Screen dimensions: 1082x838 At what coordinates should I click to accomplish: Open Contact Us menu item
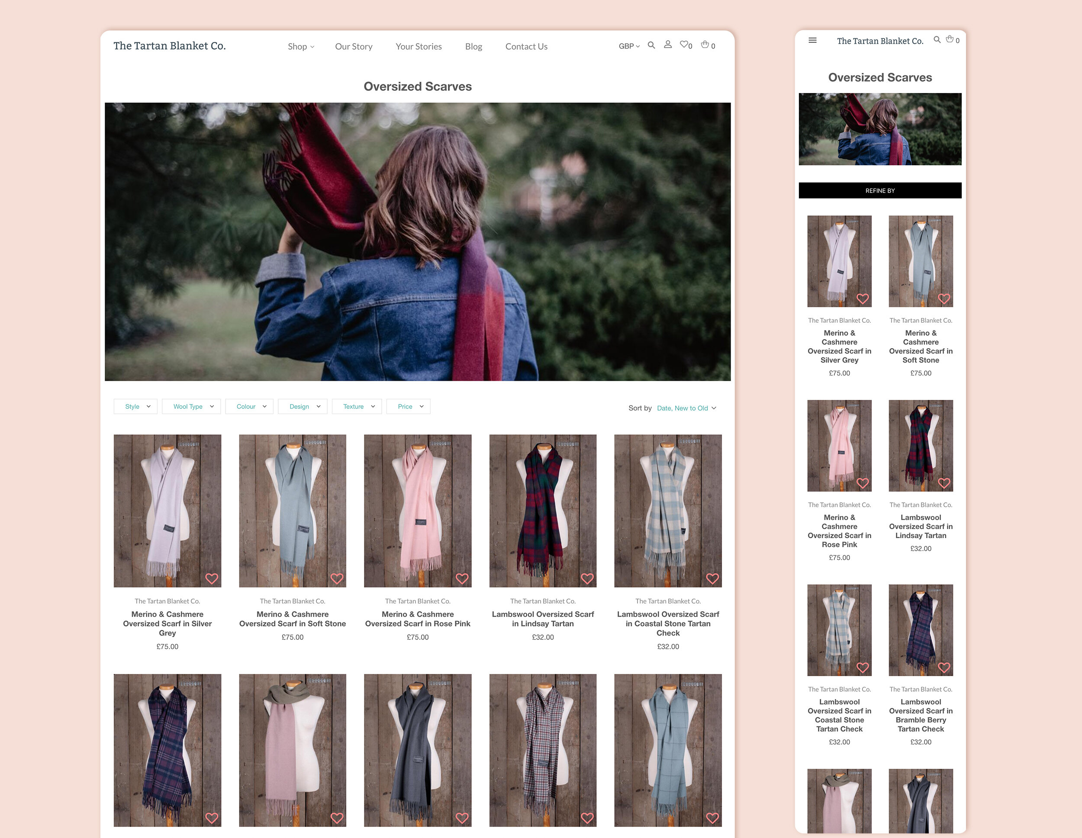pos(526,47)
